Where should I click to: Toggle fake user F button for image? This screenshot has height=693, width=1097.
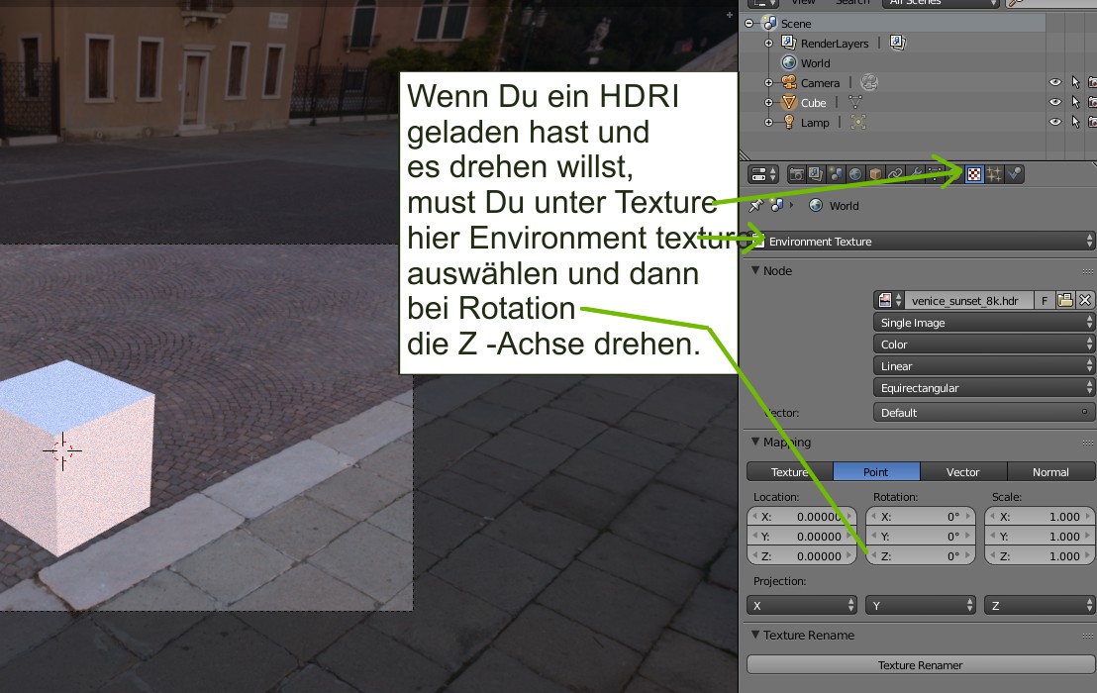tap(1045, 301)
